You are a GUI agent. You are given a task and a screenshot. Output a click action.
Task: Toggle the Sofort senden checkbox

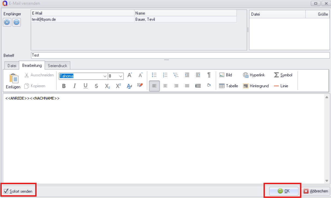point(6,191)
